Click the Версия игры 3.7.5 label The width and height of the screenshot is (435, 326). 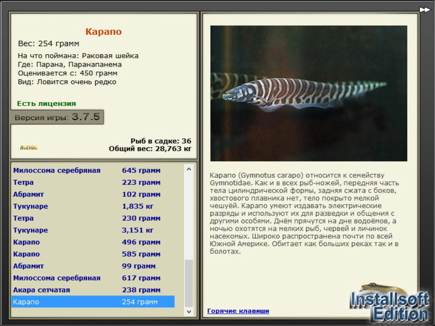(57, 117)
